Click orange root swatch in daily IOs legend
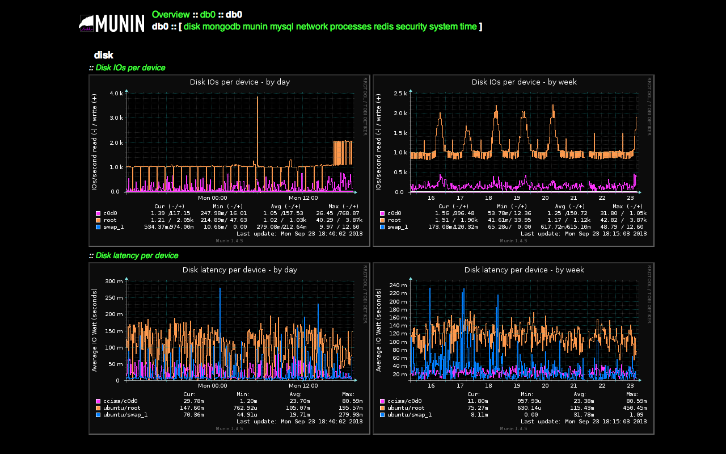This screenshot has height=454, width=726. coord(98,220)
